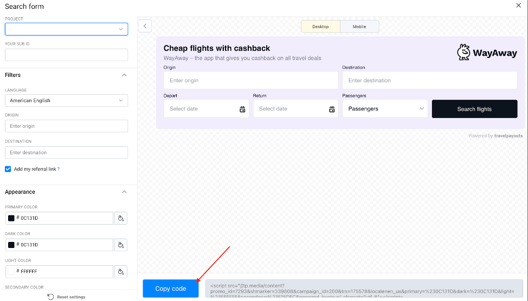Image resolution: width=528 pixels, height=301 pixels.
Task: Open the Return date calendar icon
Action: (332, 109)
